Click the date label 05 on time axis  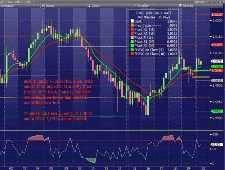point(51,168)
